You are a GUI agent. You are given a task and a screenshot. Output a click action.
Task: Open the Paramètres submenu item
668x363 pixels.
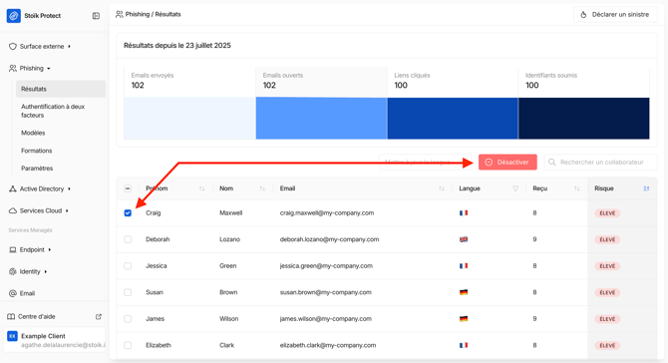click(x=37, y=169)
